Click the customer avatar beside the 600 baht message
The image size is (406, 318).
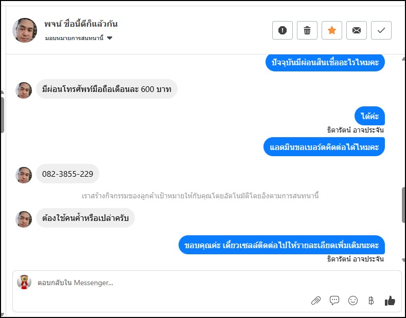pos(24,90)
